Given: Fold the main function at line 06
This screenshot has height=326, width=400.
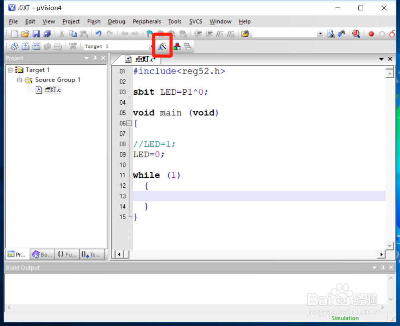Looking at the screenshot, I should click(x=129, y=123).
